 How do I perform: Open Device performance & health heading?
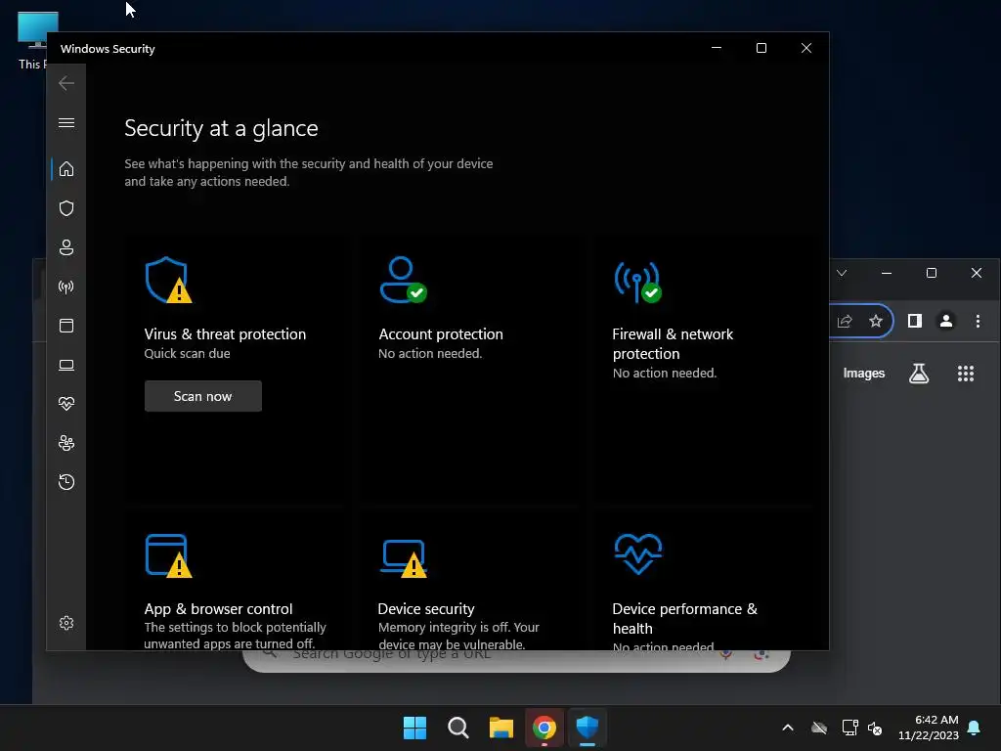pyautogui.click(x=685, y=618)
